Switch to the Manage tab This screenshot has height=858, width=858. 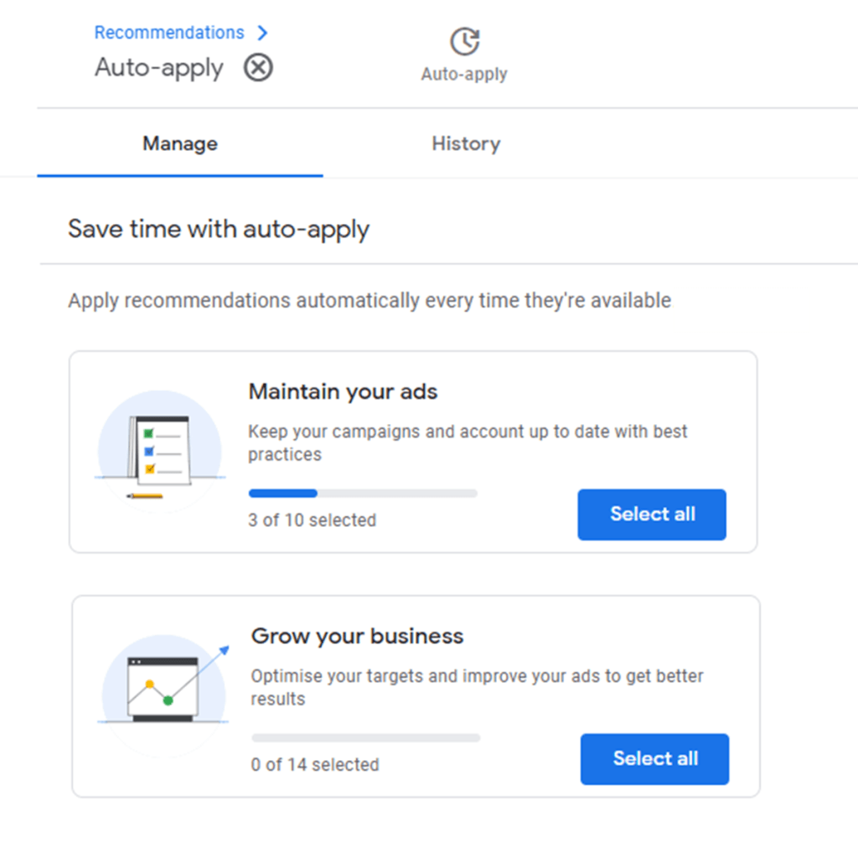[179, 143]
